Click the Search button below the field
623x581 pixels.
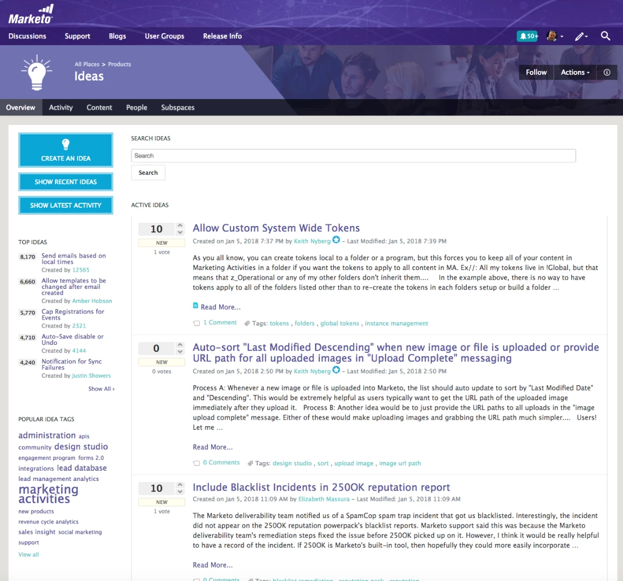pos(148,173)
